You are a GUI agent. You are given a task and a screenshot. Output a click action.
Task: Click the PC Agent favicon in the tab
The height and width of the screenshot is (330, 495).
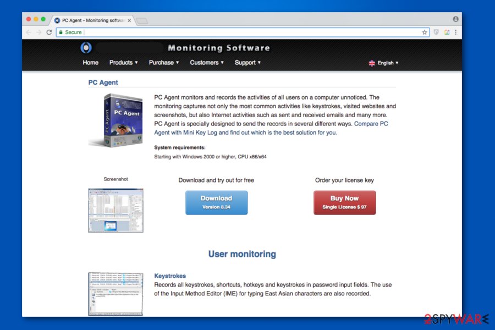coord(57,20)
